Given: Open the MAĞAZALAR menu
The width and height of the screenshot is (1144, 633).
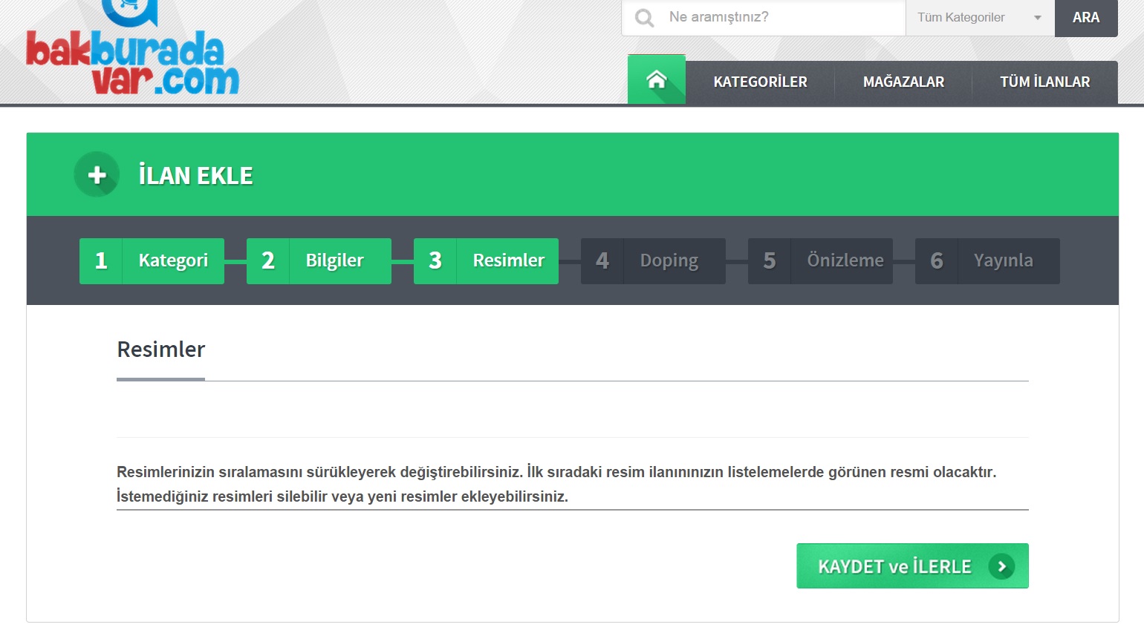Looking at the screenshot, I should tap(903, 82).
